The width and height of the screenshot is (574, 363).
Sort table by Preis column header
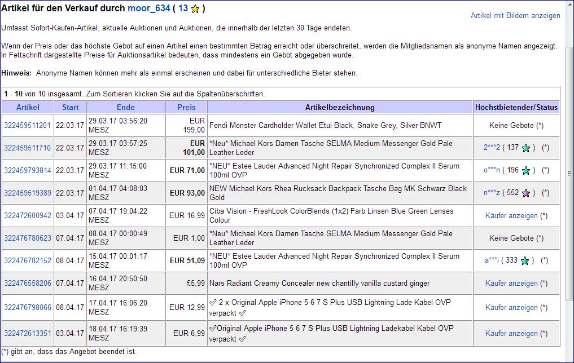(186, 107)
